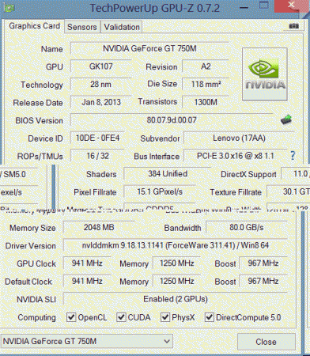Viewport: 310px width, 356px height.
Task: Click the Shaders field 384 Unified
Action: coord(168,174)
